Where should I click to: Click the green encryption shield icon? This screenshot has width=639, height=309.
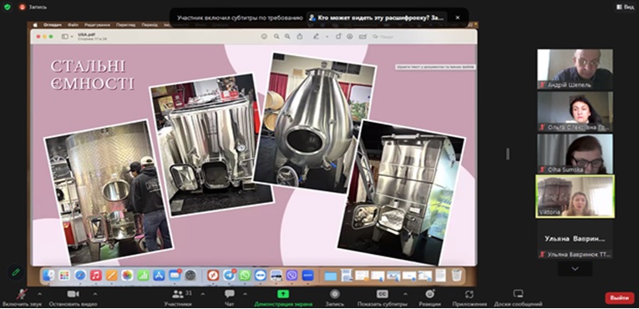point(7,7)
